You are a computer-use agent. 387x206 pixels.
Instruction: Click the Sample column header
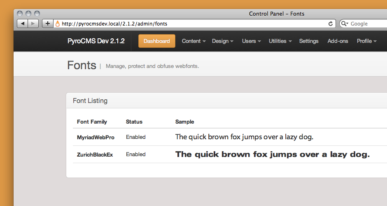[184, 122]
